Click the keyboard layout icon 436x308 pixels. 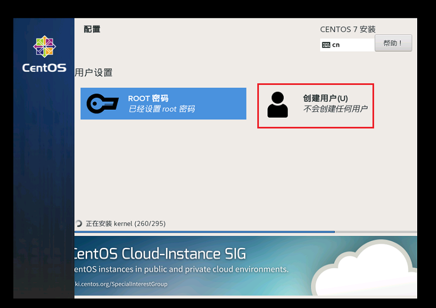(326, 45)
